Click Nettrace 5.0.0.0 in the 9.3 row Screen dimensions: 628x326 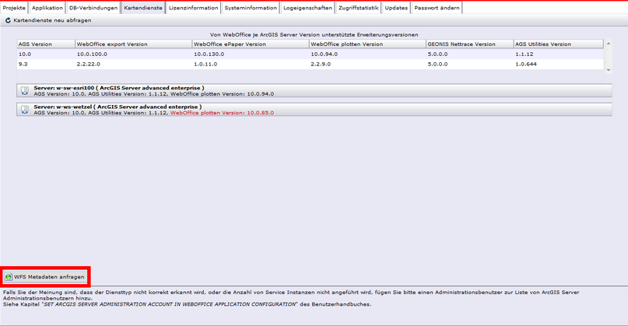pos(470,64)
